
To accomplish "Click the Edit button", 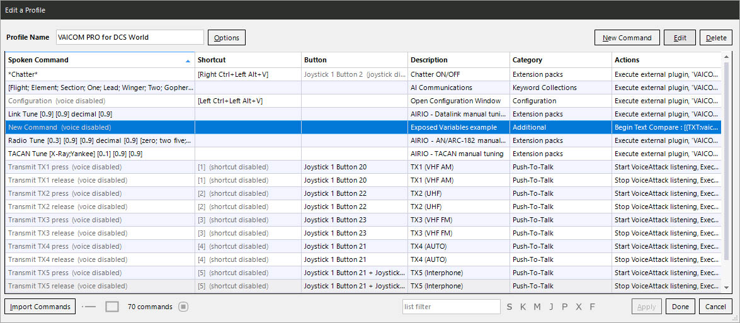I will click(680, 38).
